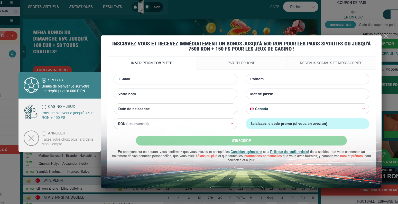This screenshot has height=204, width=398.
Task: Select the ANNULER radio option
Action: point(44,133)
